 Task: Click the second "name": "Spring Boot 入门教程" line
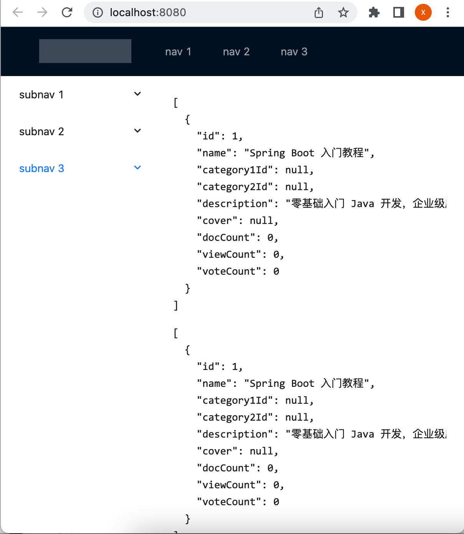[285, 383]
